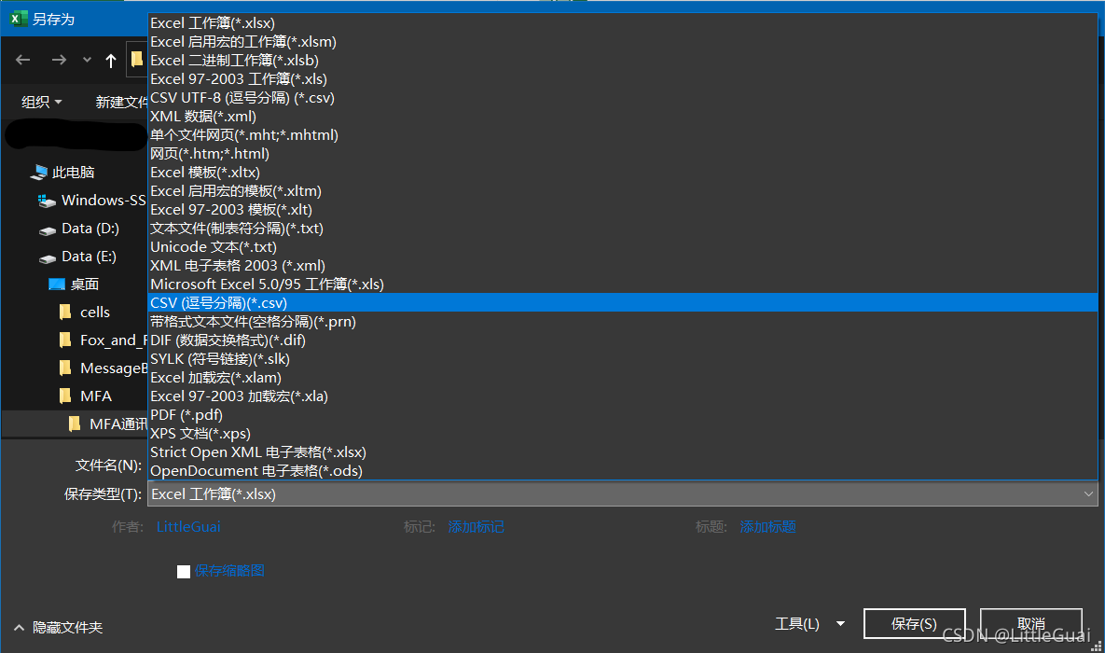The height and width of the screenshot is (653, 1105).
Task: Select 此电脑 in the navigation tree
Action: [x=74, y=172]
